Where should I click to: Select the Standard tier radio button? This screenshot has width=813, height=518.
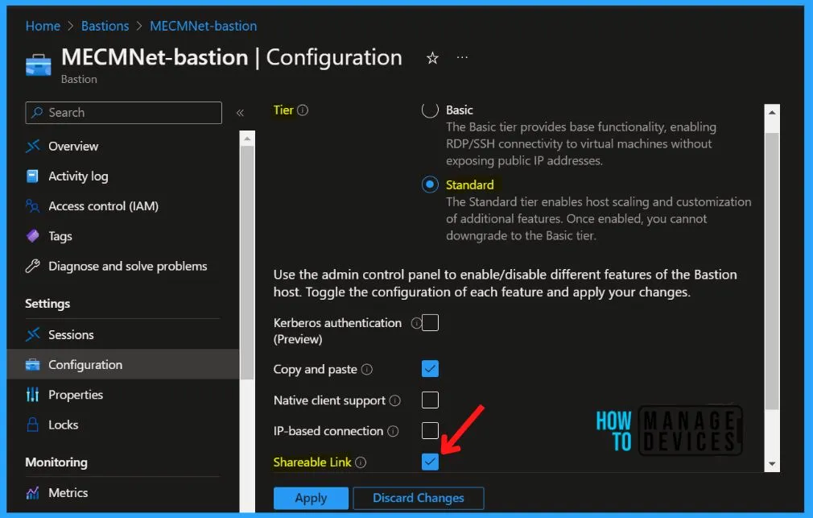[430, 184]
